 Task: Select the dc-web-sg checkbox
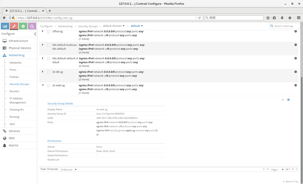(49, 85)
